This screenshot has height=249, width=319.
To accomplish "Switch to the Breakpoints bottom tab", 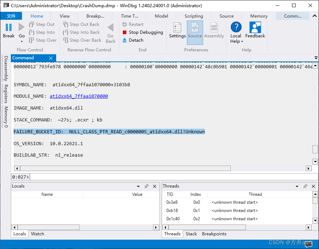I will click(214, 234).
